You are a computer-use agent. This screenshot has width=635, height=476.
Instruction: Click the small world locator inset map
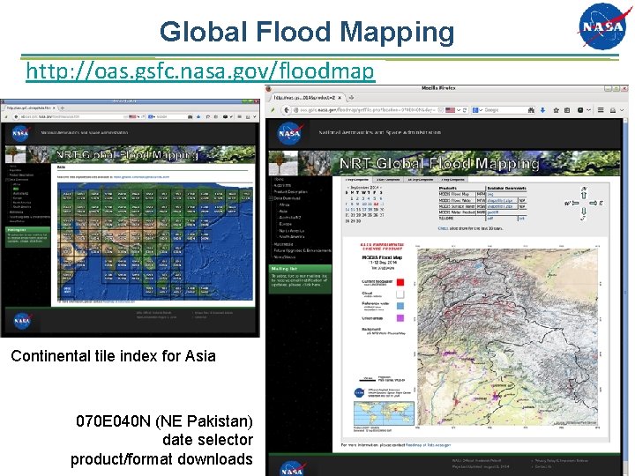coord(384,413)
